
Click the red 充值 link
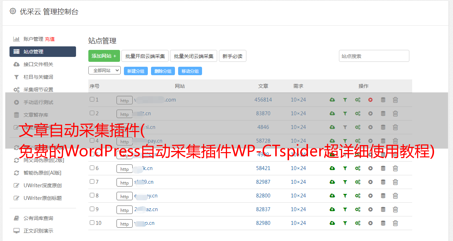coord(50,39)
